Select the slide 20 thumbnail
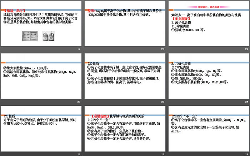The image size is (250, 156). [x=125, y=25]
